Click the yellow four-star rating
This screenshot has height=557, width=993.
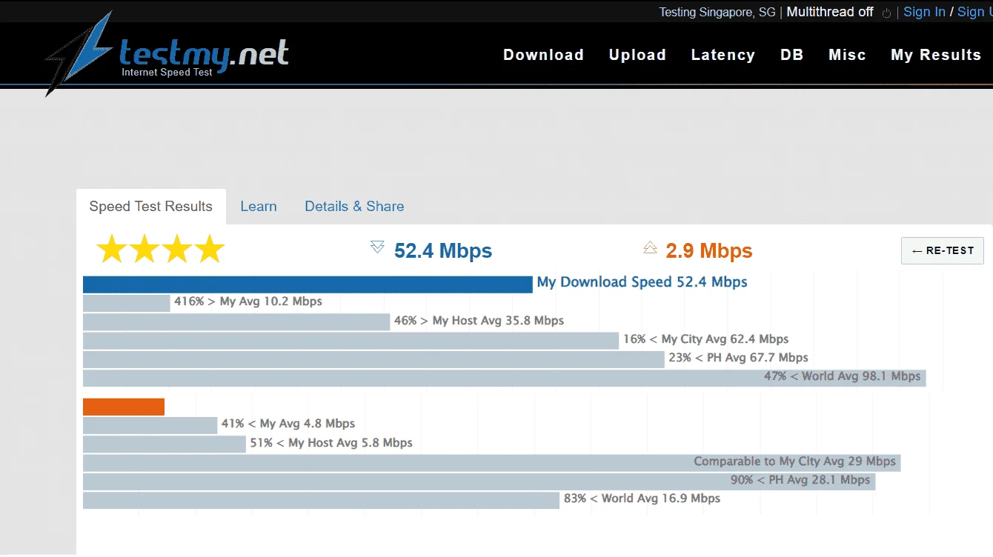(x=161, y=249)
